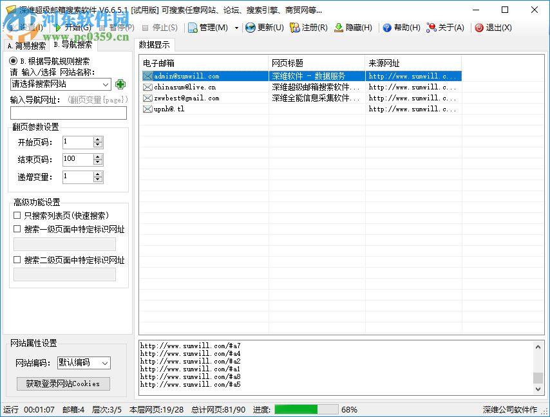
Task: Click the 退出(X) exit icon
Action: 479,28
